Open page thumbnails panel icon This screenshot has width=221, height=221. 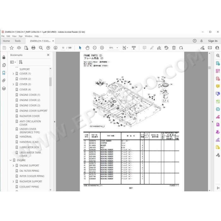click(4, 65)
